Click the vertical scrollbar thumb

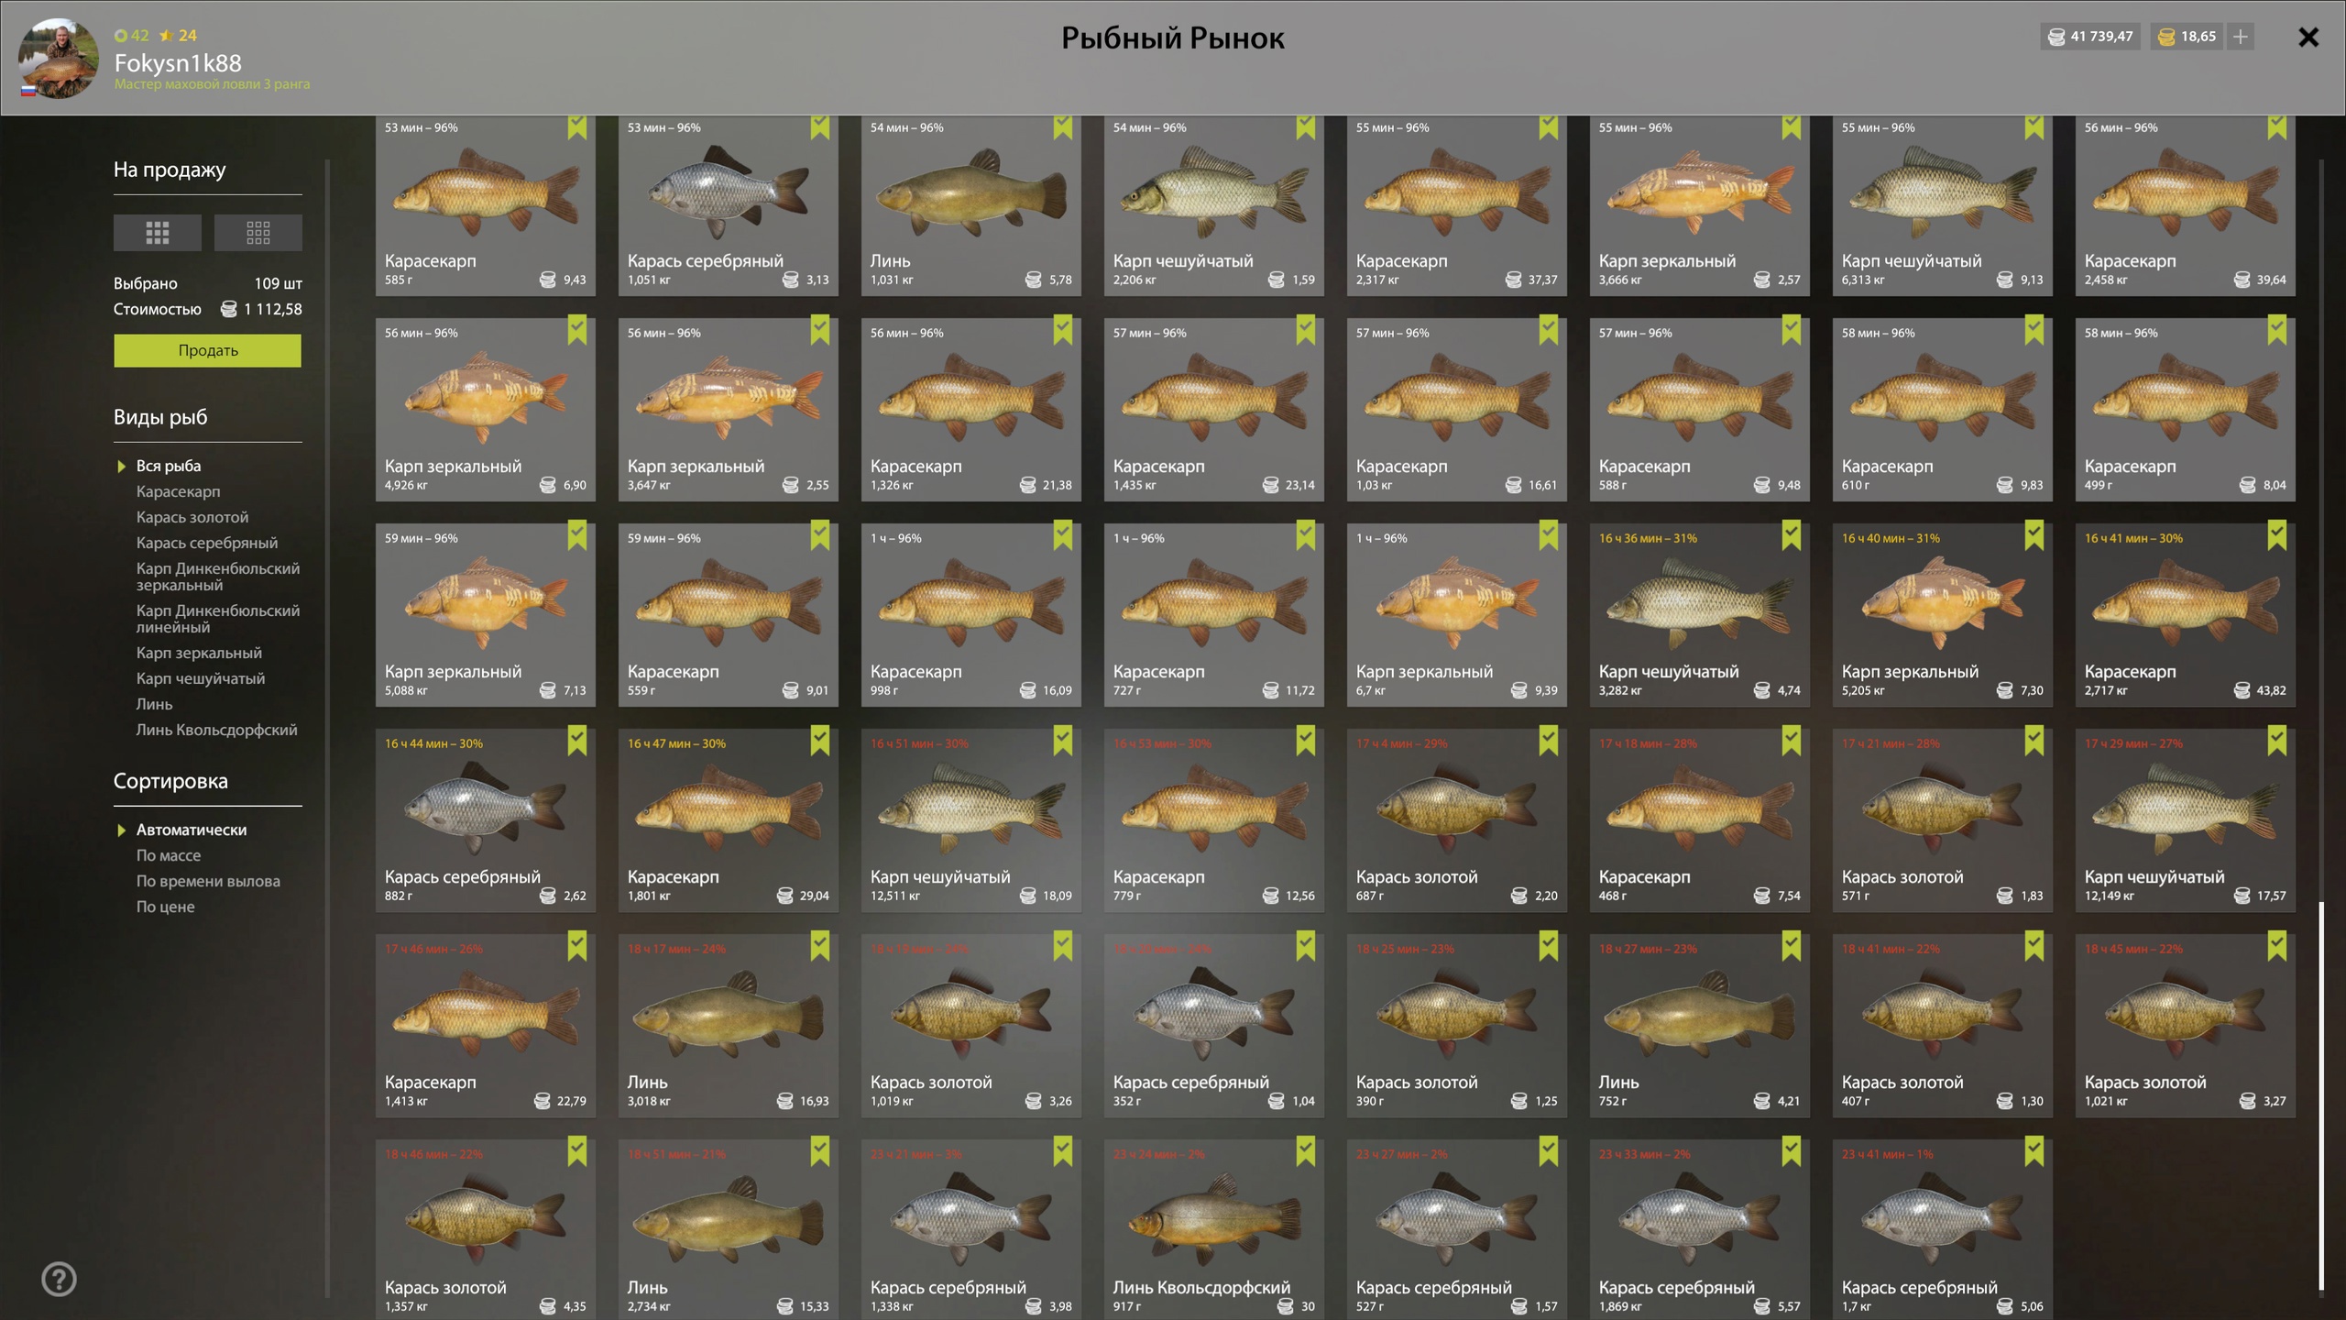(2321, 1095)
